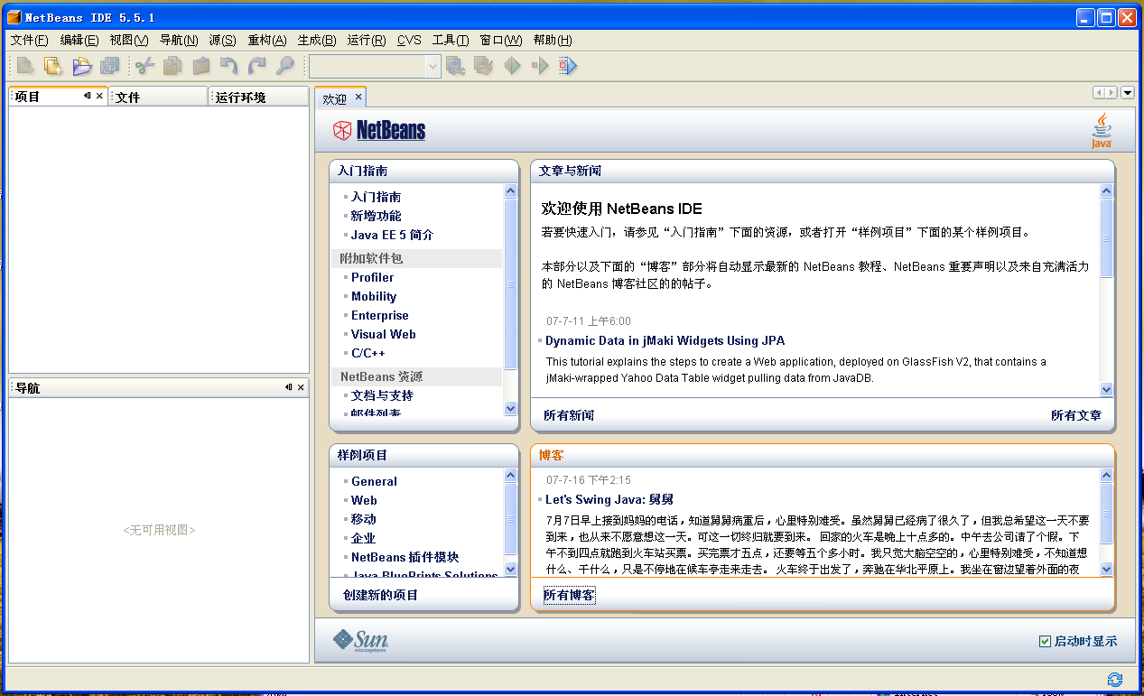Click the Build Main Project icon

[x=456, y=66]
